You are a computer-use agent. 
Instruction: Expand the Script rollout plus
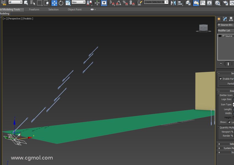[219, 152]
